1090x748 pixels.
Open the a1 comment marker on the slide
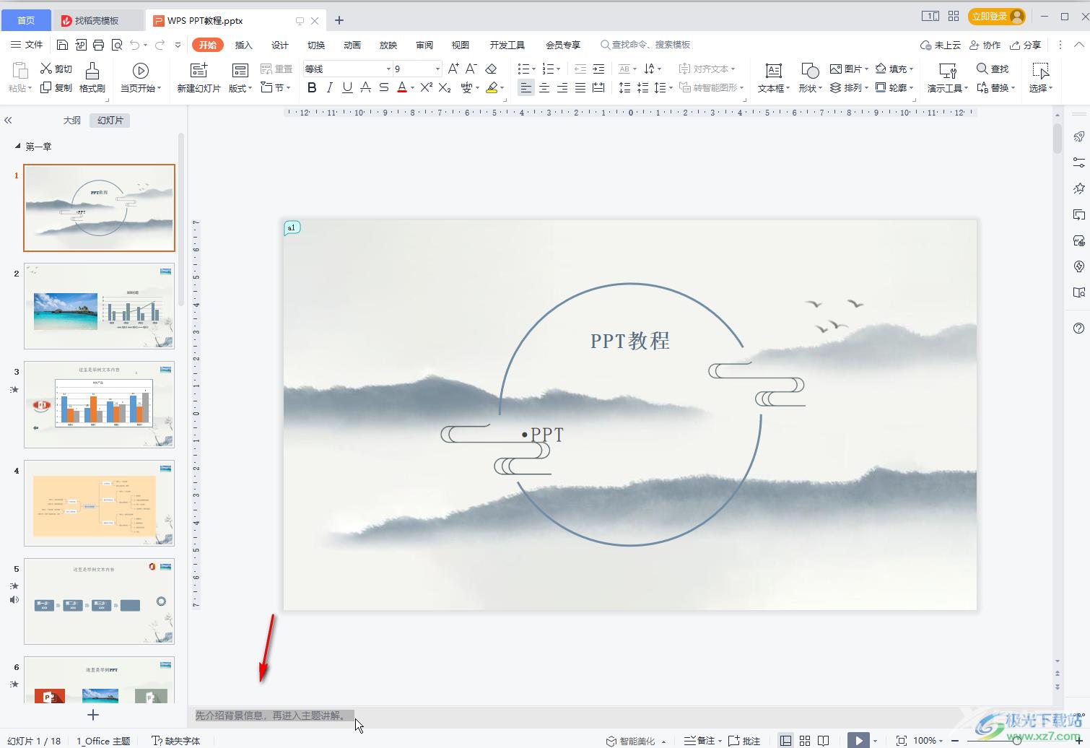pos(292,227)
